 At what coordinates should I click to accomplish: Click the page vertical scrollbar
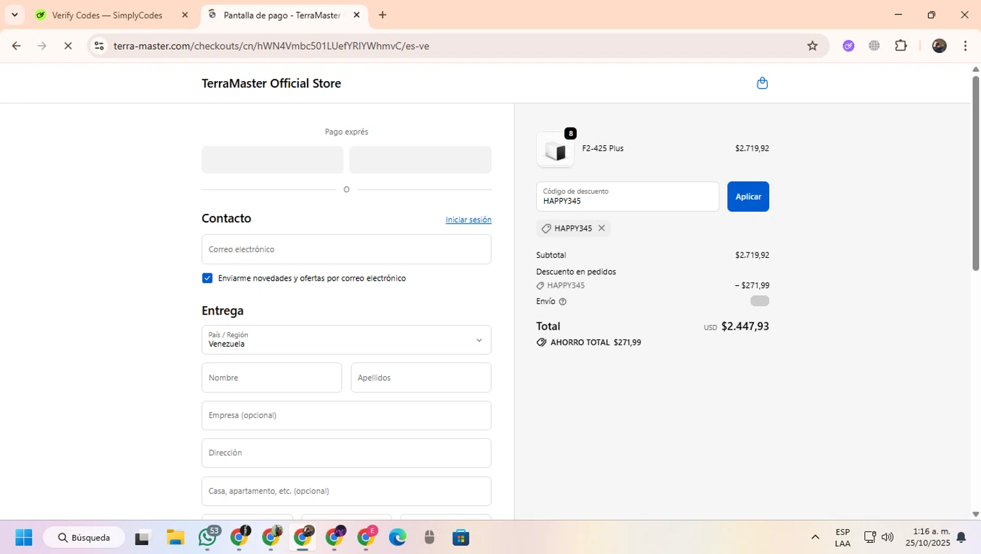tap(976, 173)
